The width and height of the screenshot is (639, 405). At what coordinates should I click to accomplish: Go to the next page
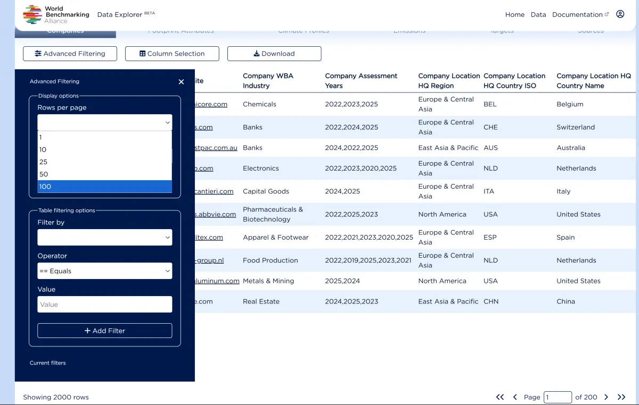(606, 397)
